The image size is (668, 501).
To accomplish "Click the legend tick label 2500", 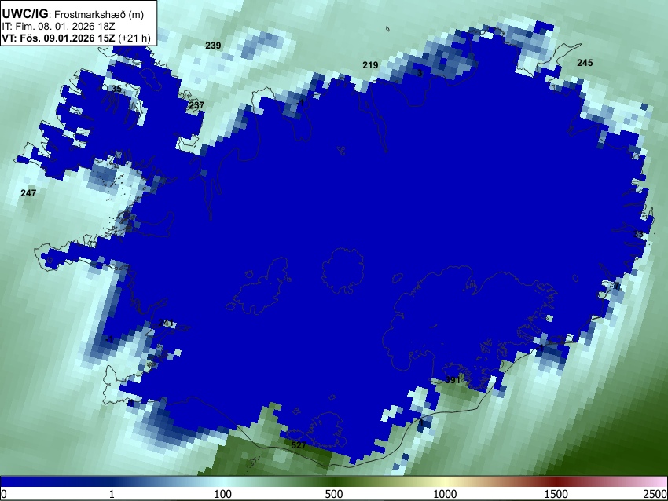I will (655, 494).
